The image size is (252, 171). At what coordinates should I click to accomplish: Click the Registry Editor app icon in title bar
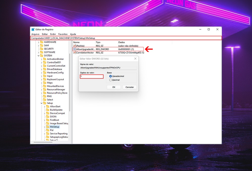(x=33, y=29)
